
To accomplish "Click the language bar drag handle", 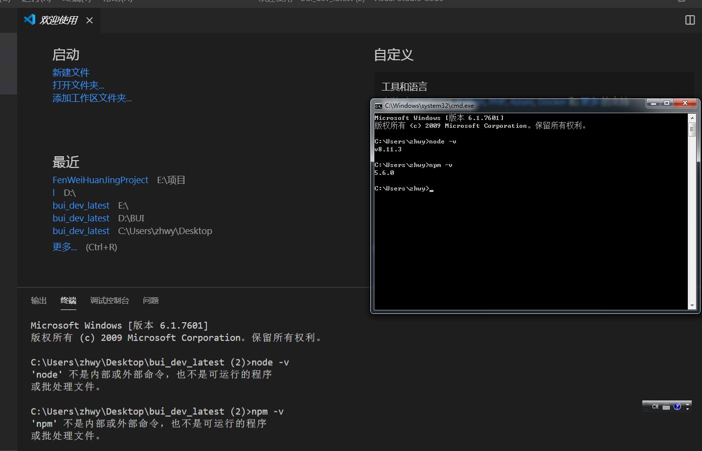I will 646,406.
